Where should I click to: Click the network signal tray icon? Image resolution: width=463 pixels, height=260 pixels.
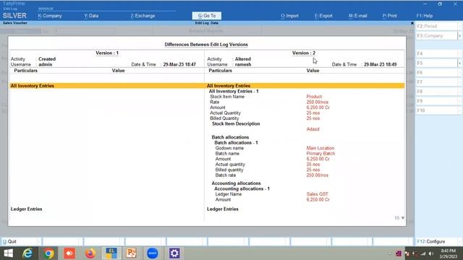423,253
